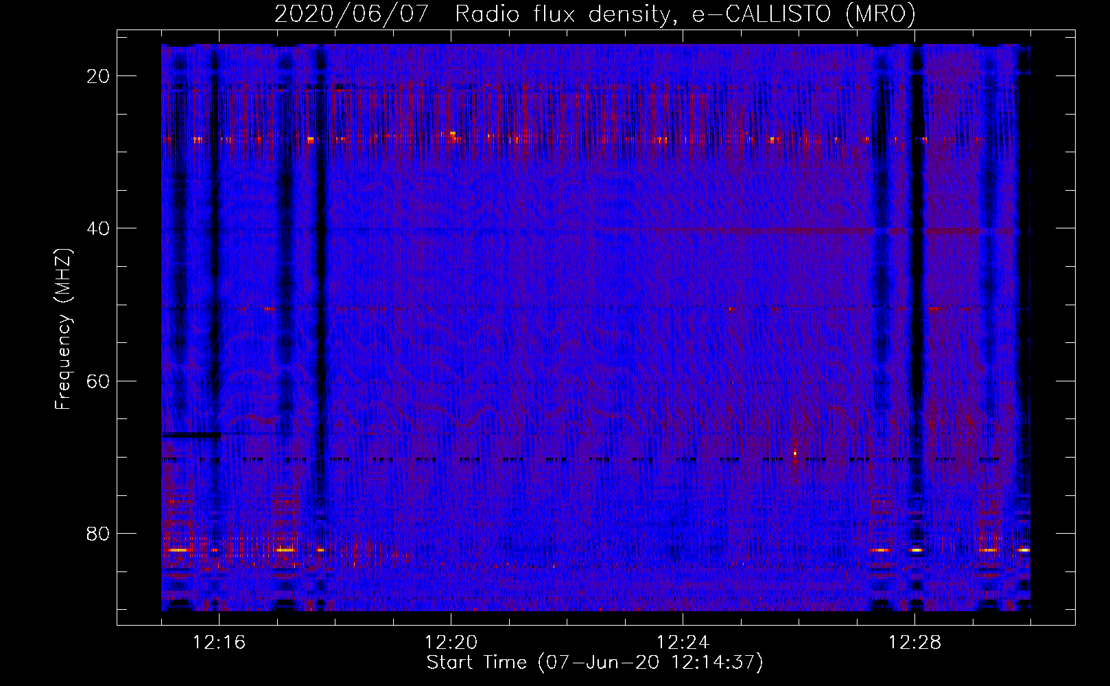Click the 12:28 time tick label
1110x686 pixels.
coord(914,643)
